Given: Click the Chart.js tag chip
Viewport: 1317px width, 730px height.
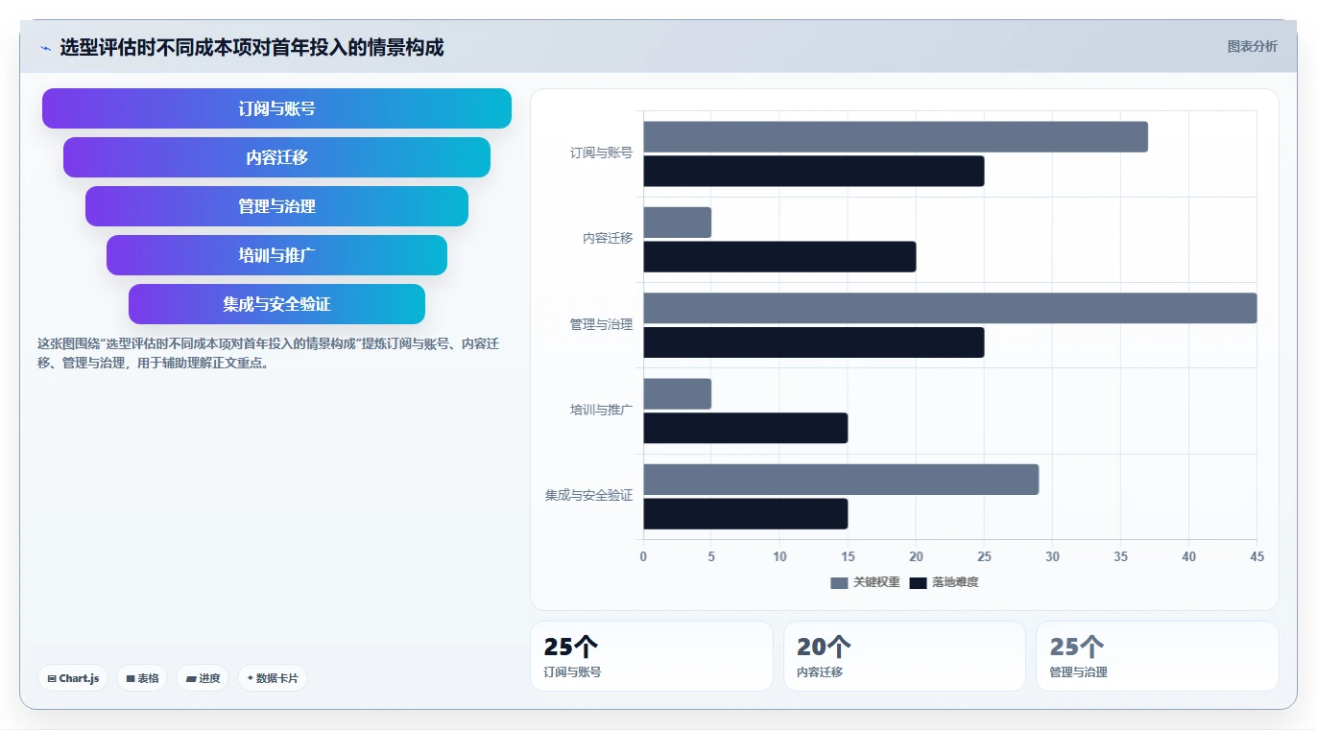Looking at the screenshot, I should [x=73, y=678].
